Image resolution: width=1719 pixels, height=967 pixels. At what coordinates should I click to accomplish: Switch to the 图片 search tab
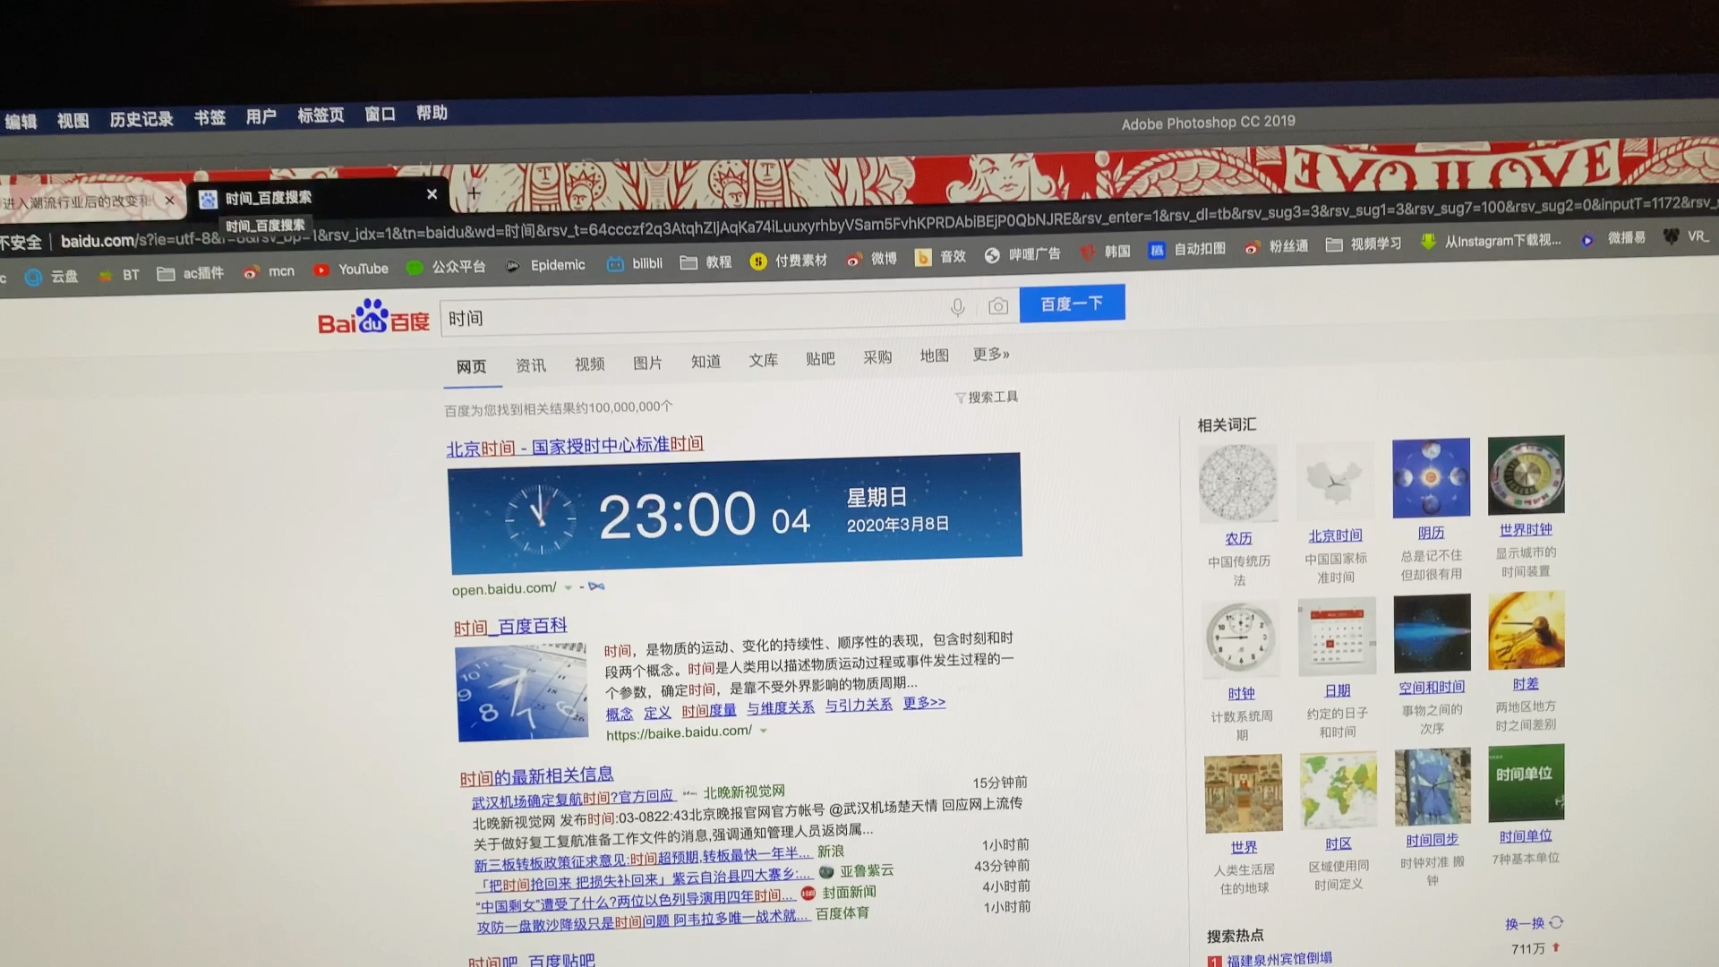tap(647, 363)
